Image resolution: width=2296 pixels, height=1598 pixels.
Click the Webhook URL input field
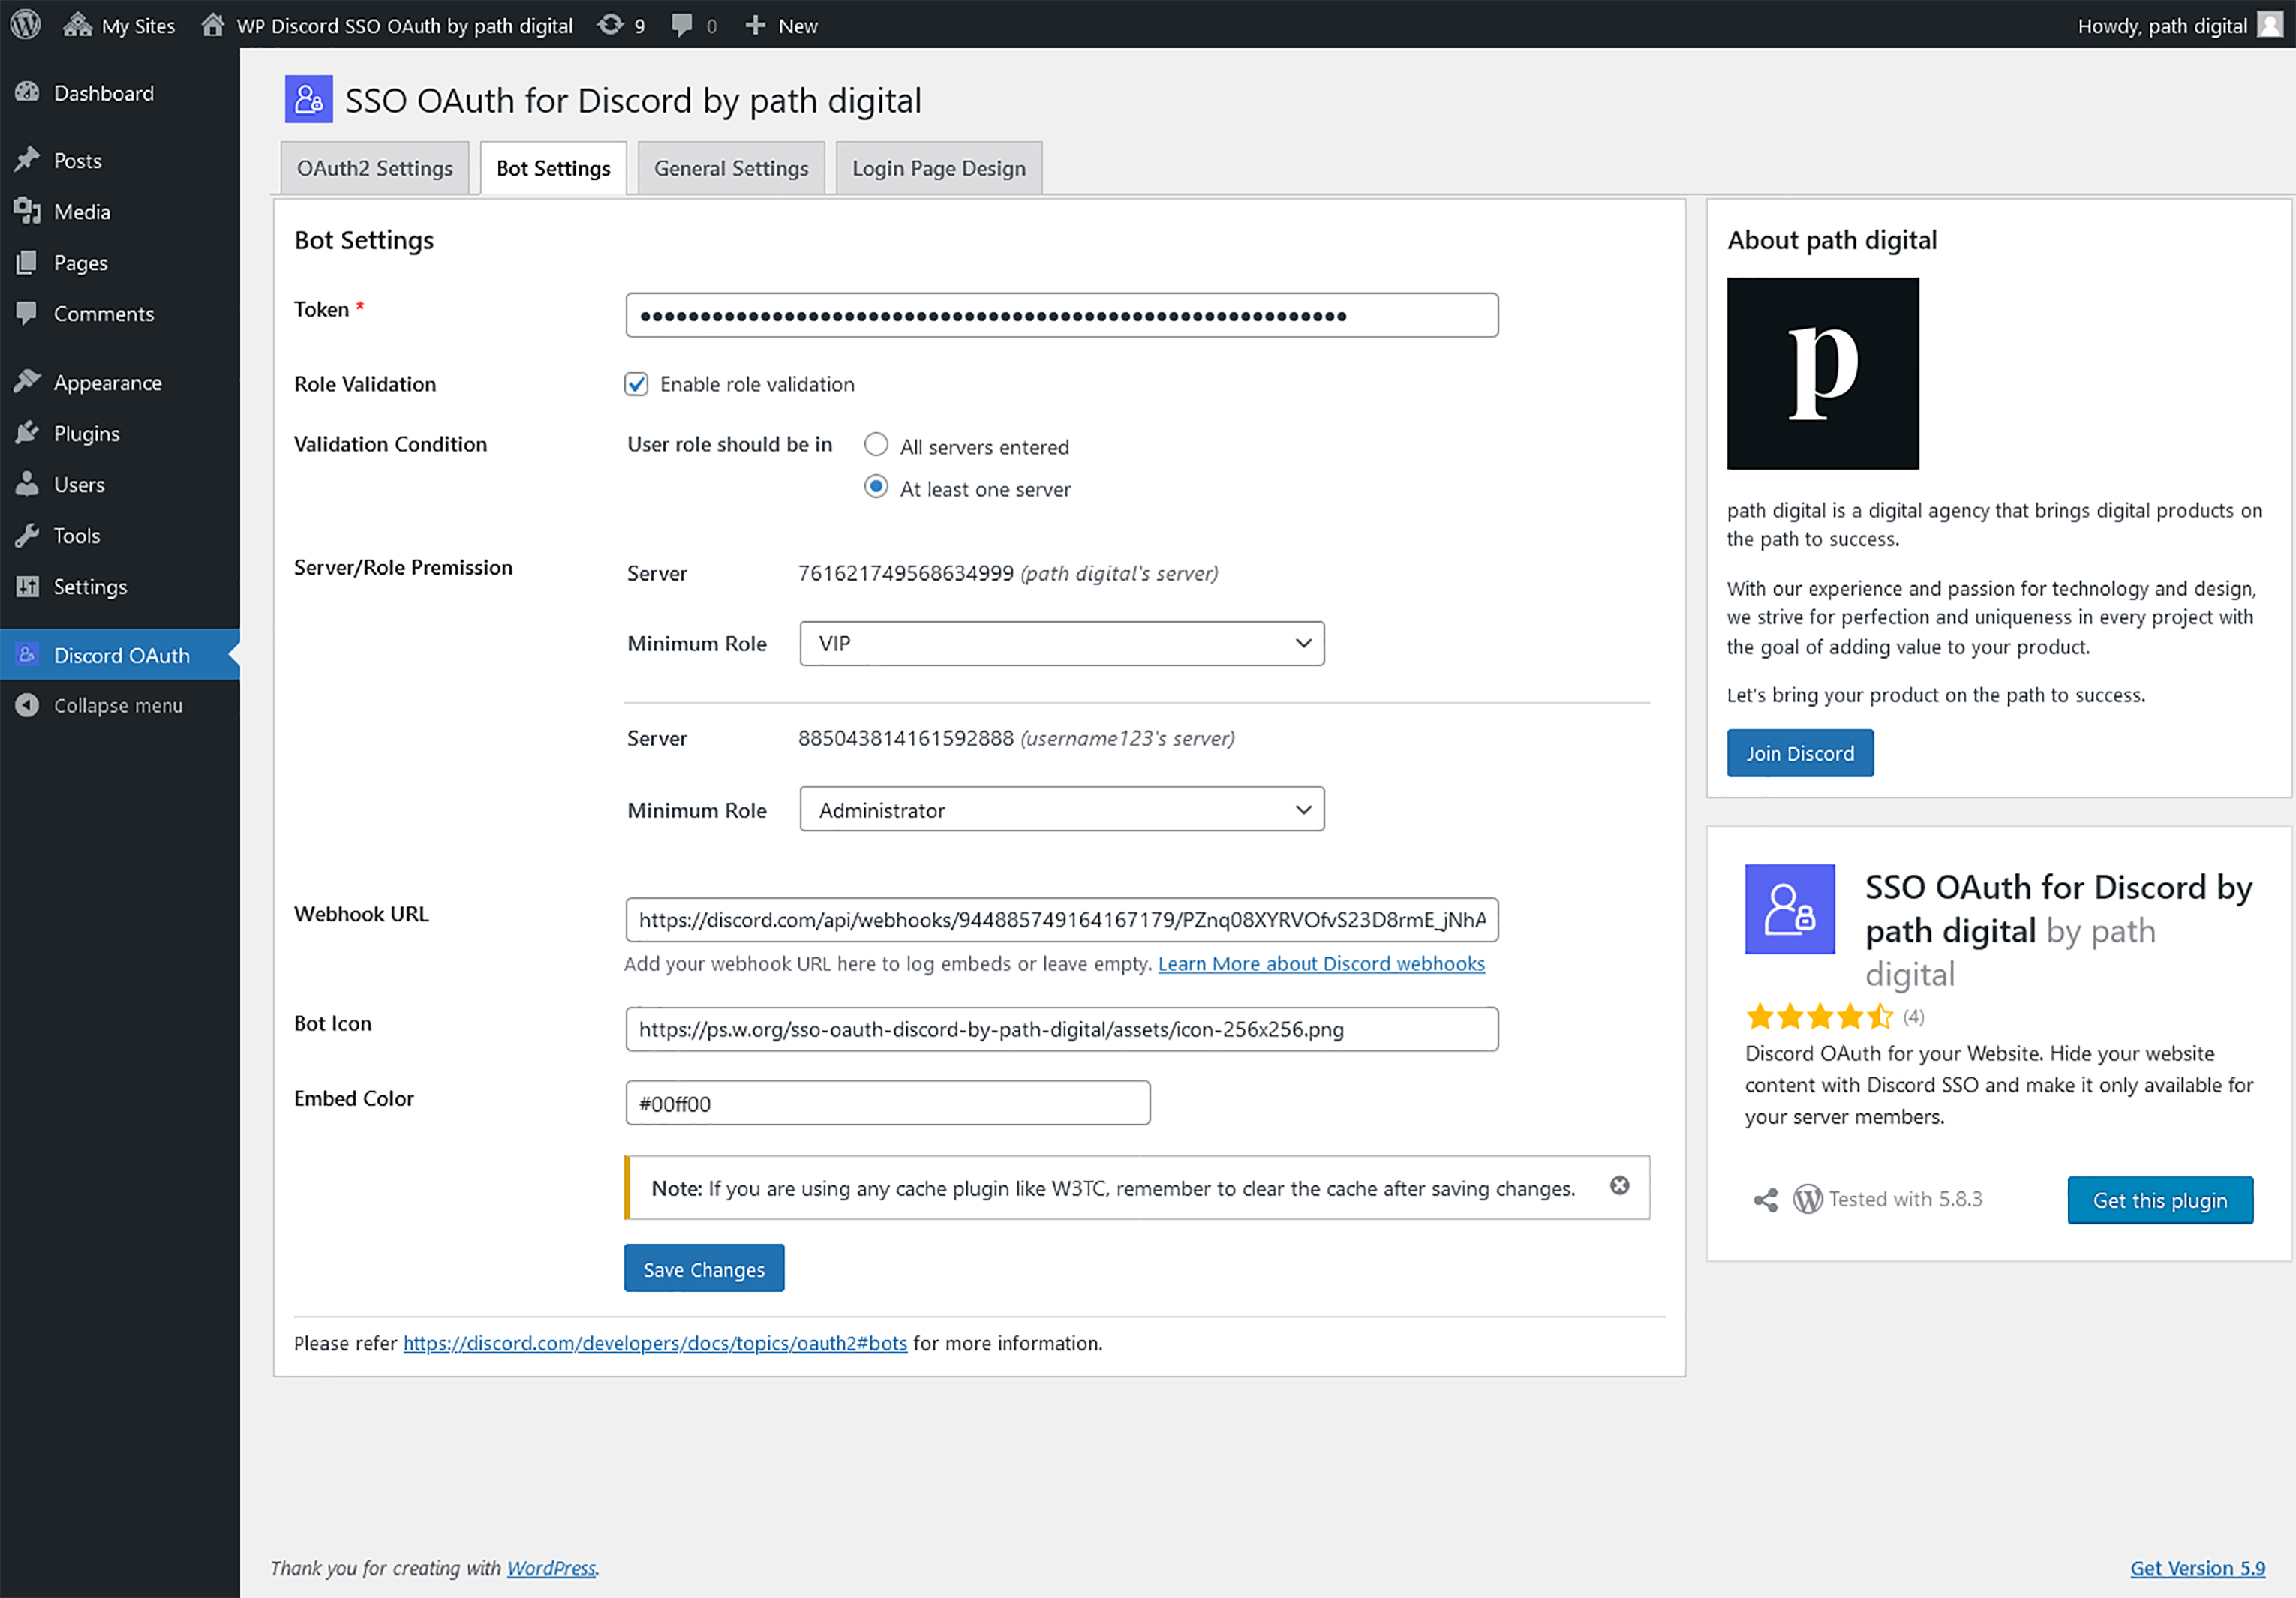click(1062, 920)
